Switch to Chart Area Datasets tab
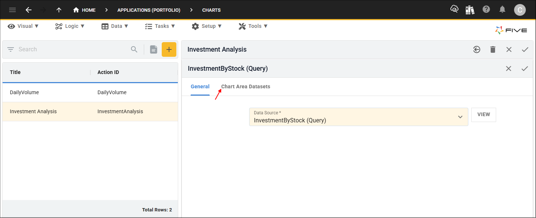 click(245, 86)
